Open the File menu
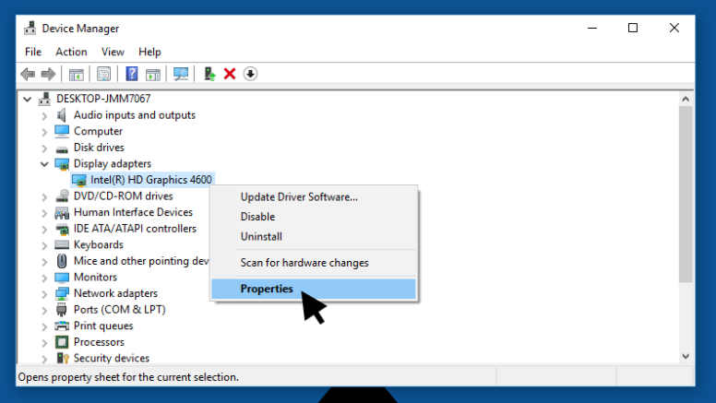 [33, 52]
